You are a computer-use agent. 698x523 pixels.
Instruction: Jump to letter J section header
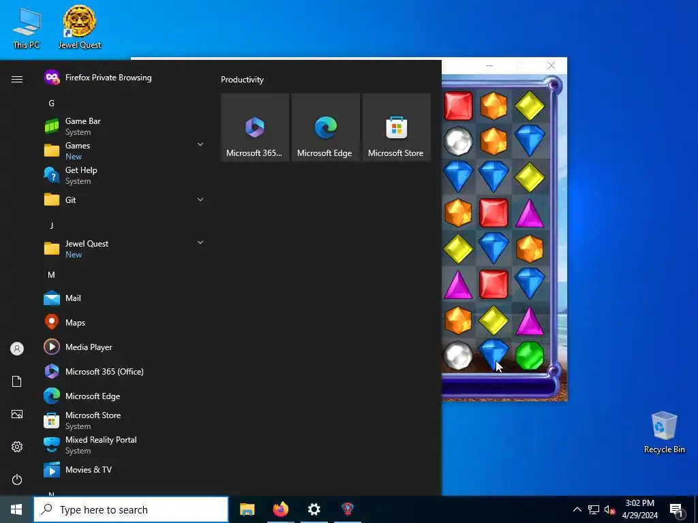51,225
